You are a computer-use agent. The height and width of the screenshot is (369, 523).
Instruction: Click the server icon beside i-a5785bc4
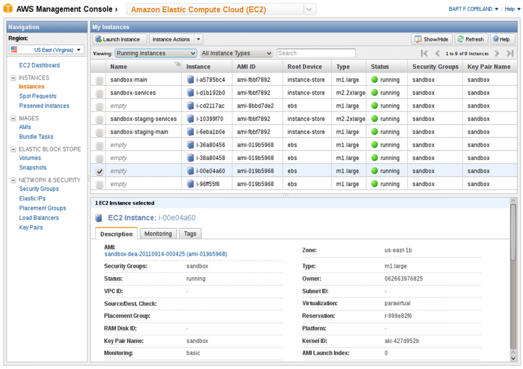(190, 80)
